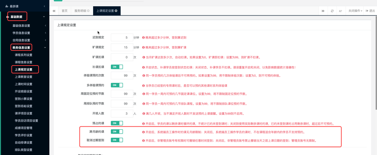The image size is (377, 155).
Task: Click the 旷课规定 minutes input field
Action: [122, 47]
